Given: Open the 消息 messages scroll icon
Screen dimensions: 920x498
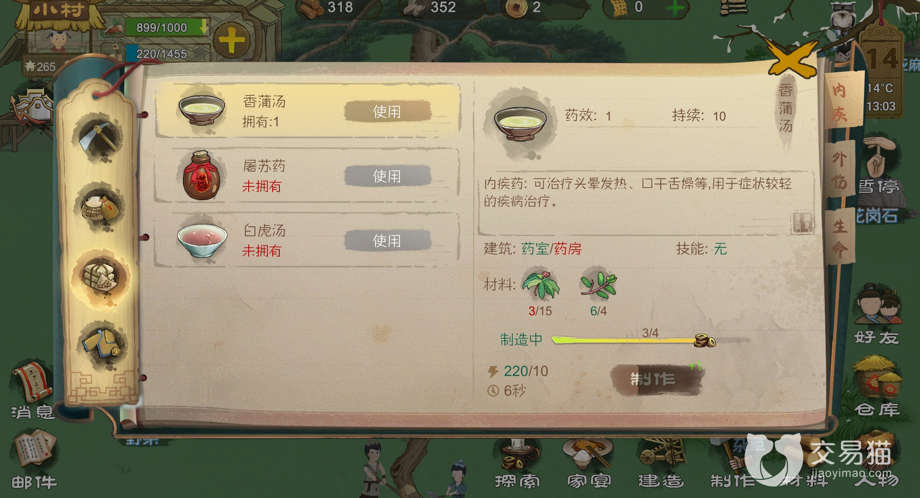Looking at the screenshot, I should coord(33,392).
